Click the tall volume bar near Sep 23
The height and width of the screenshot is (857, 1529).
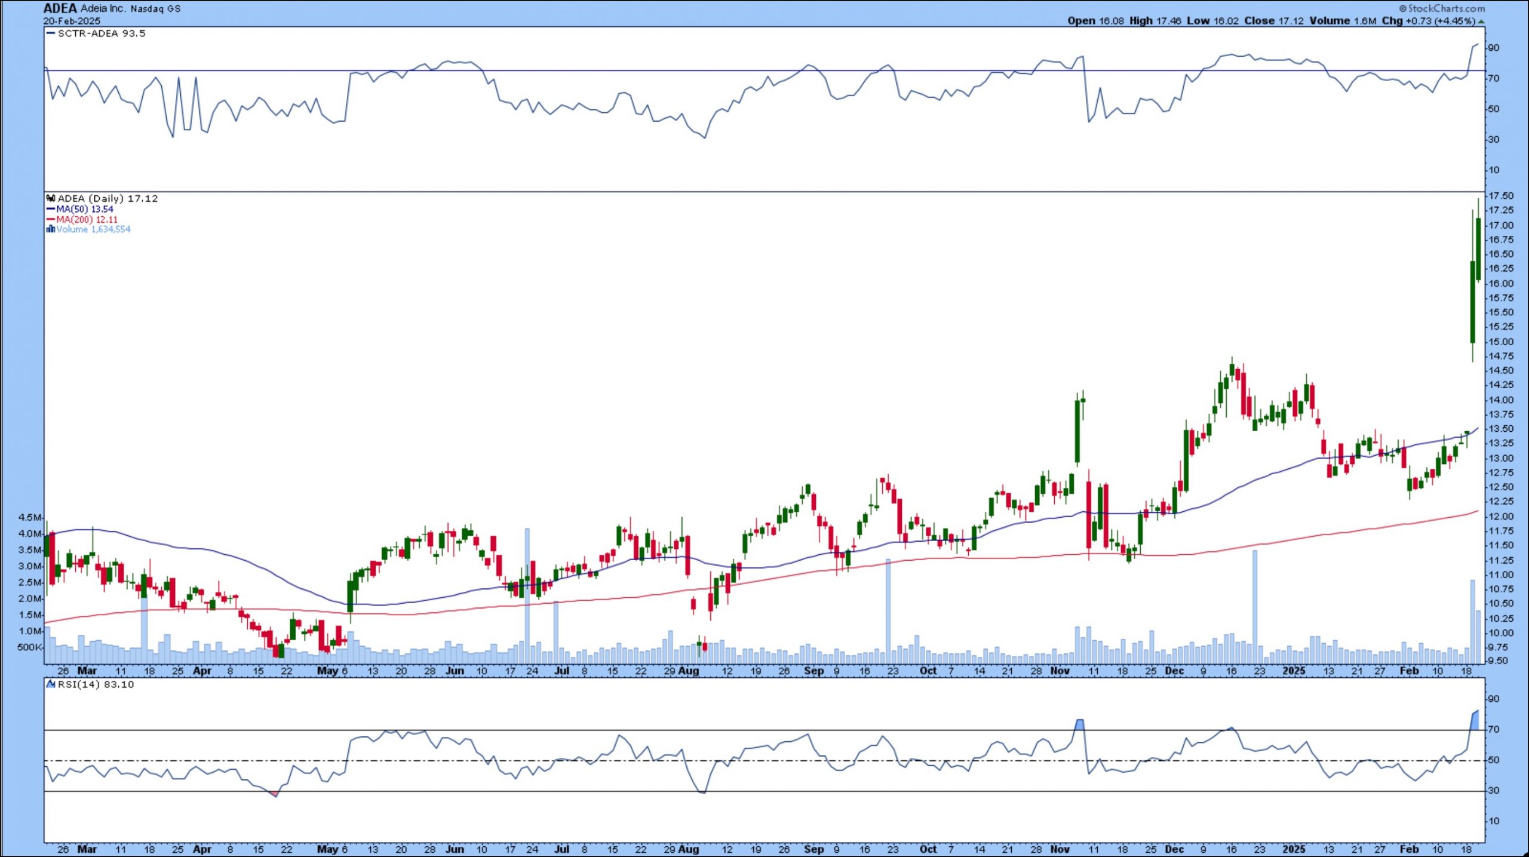pos(888,611)
